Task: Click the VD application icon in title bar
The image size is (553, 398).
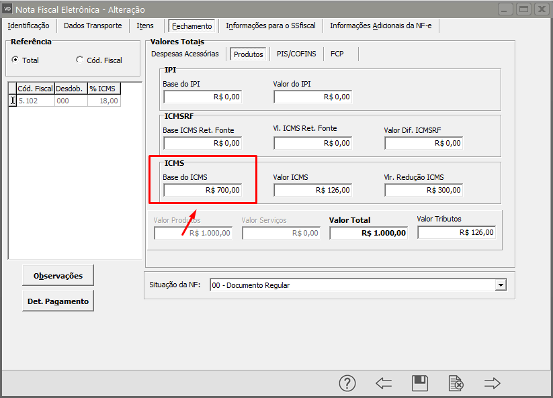Action: point(8,9)
